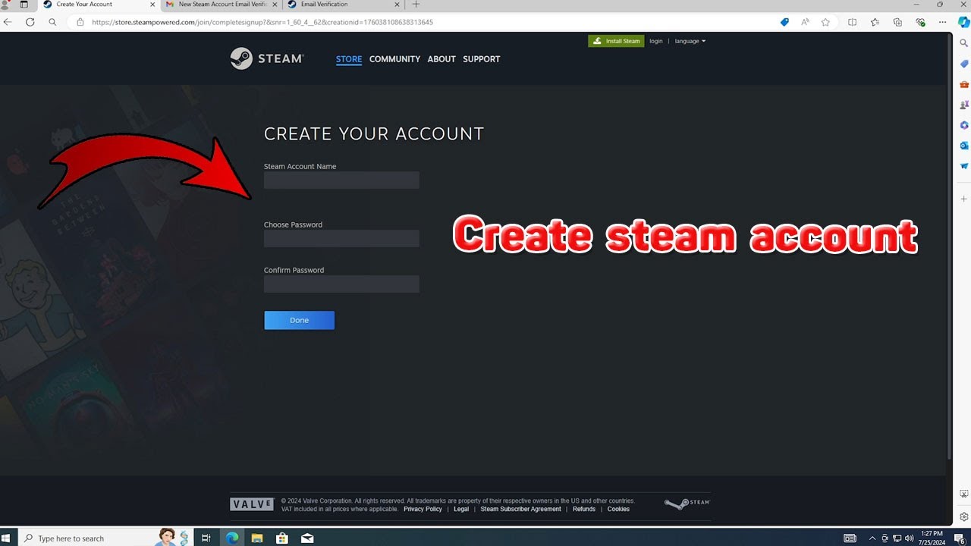The width and height of the screenshot is (971, 546).
Task: Open the COMMUNITY menu
Action: tap(394, 59)
